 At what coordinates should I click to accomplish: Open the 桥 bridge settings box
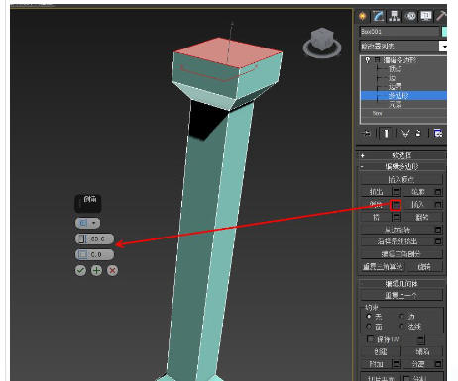pyautogui.click(x=396, y=217)
